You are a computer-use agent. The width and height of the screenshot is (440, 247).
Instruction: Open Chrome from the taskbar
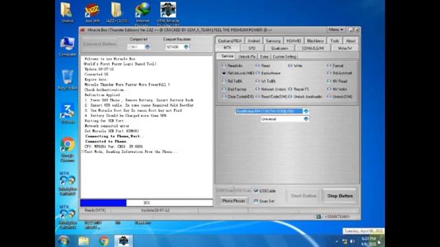coord(104,241)
